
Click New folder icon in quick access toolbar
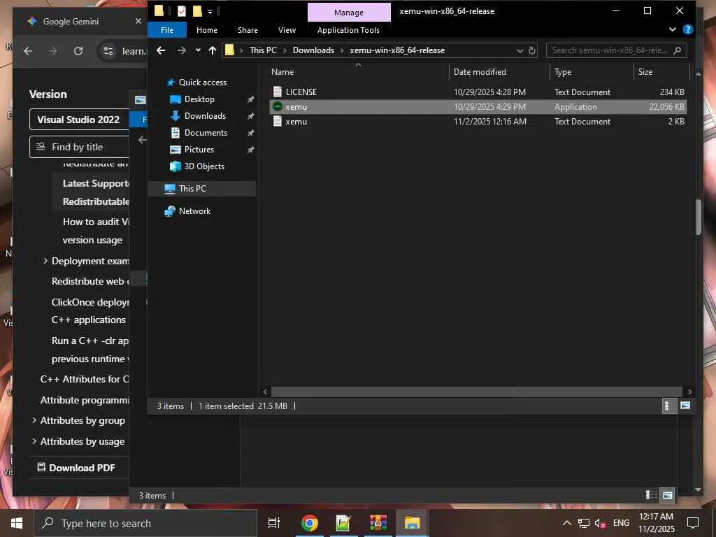tap(197, 11)
